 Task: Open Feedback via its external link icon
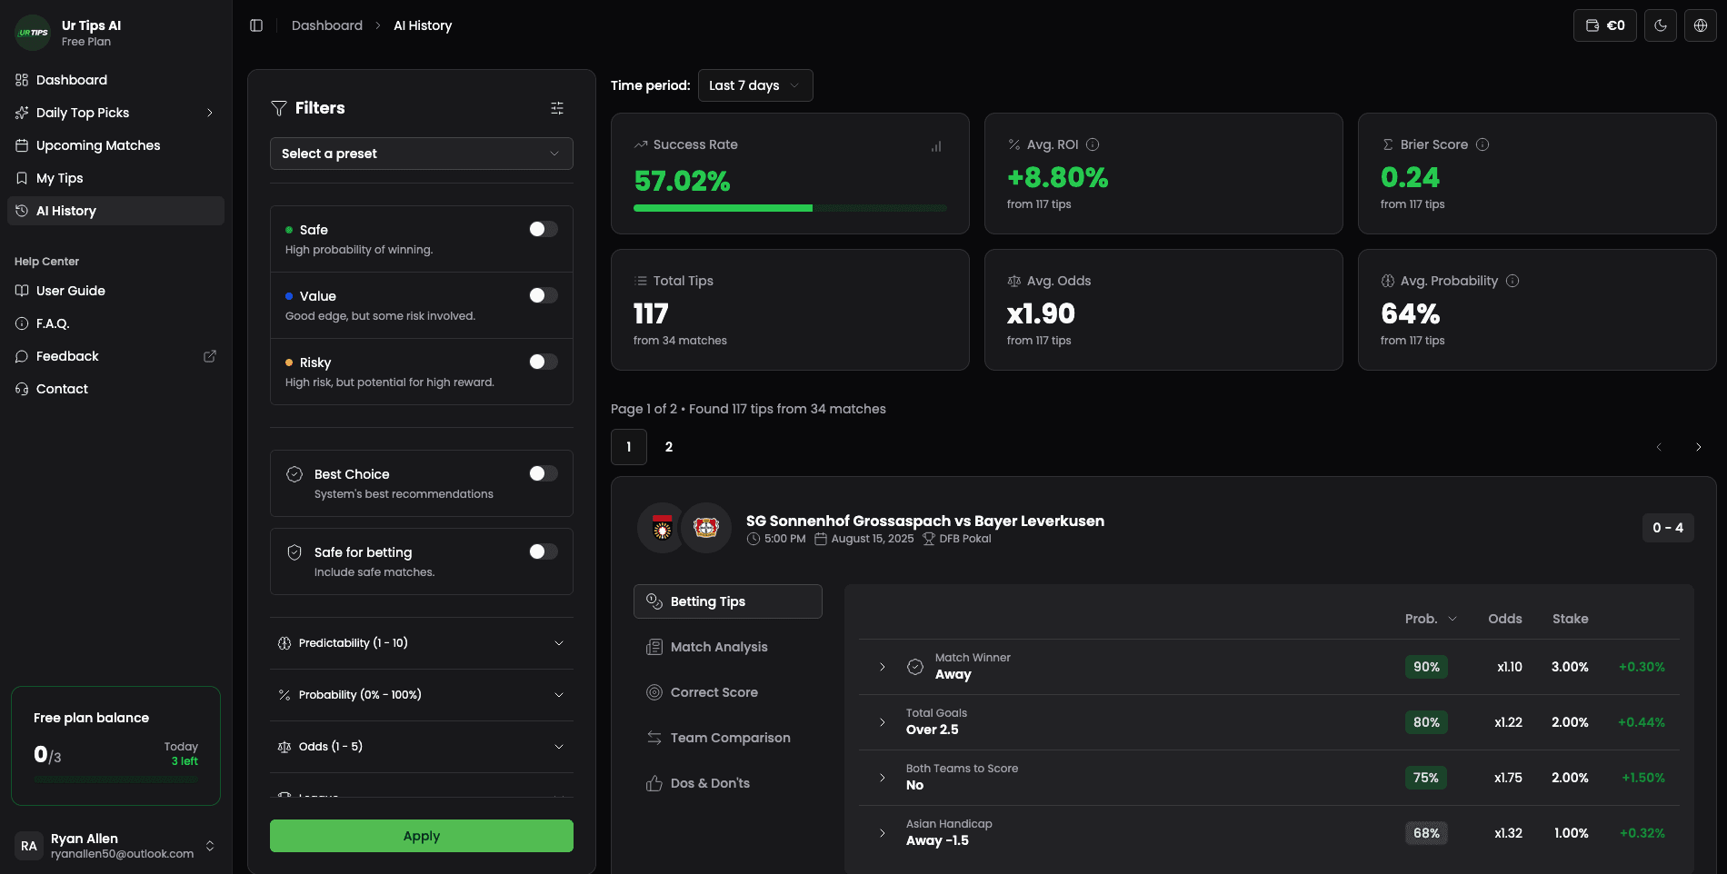coord(210,356)
